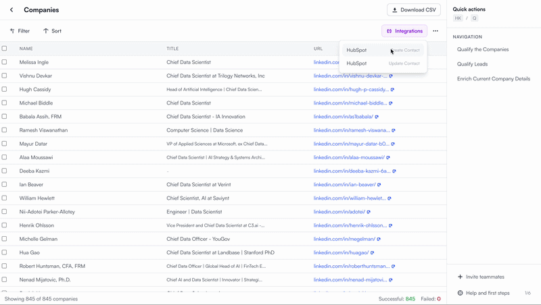Open Hugh Cassidy's LinkedIn link
The width and height of the screenshot is (541, 305).
pyautogui.click(x=351, y=90)
